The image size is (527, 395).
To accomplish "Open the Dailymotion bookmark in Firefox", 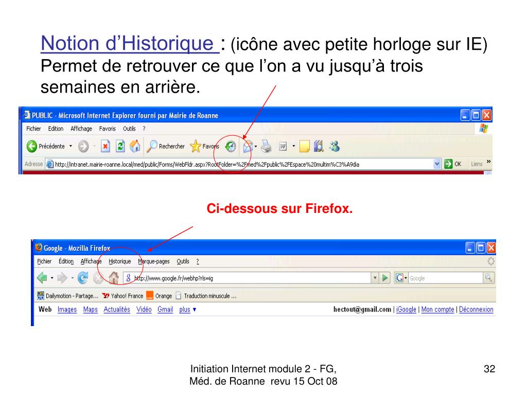I will [67, 296].
